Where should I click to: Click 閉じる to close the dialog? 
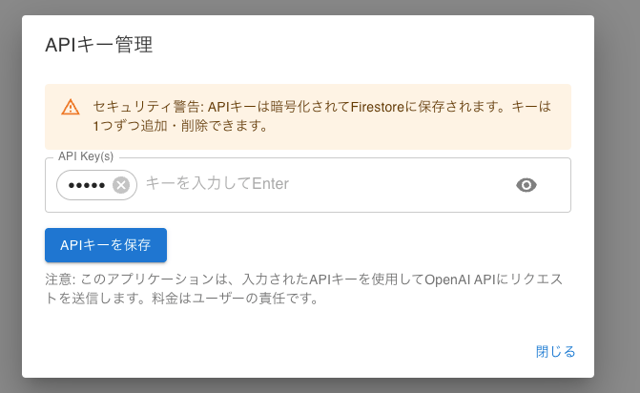[x=555, y=351]
